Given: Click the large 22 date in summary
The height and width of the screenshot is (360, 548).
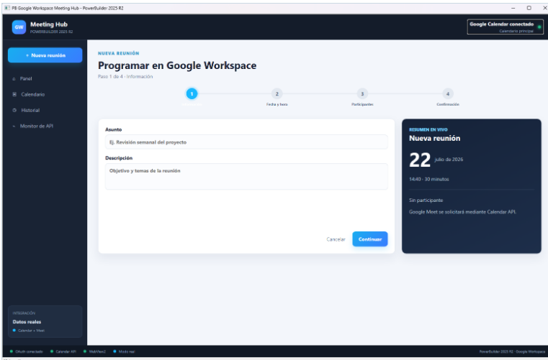Looking at the screenshot, I should [420, 160].
